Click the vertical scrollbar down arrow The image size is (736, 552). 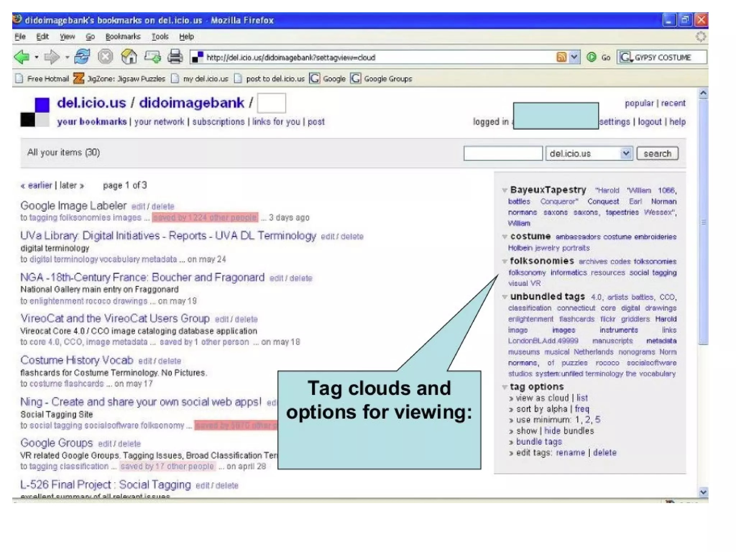click(x=703, y=492)
